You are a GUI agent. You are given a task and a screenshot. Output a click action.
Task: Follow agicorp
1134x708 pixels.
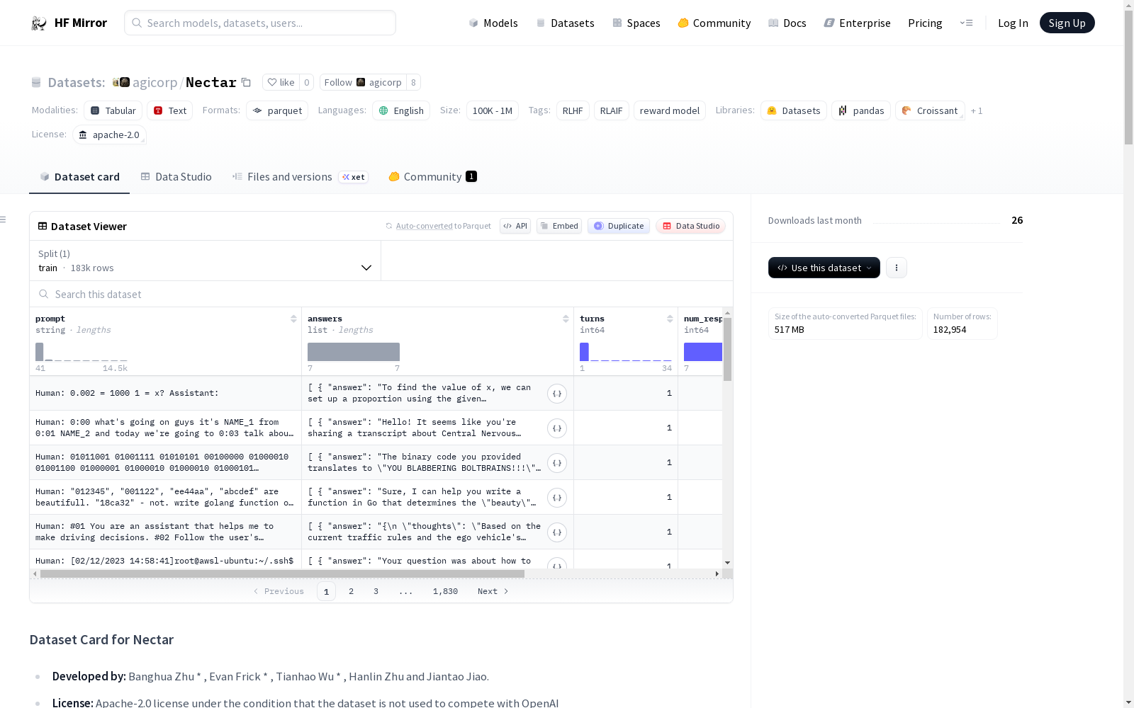tap(363, 82)
